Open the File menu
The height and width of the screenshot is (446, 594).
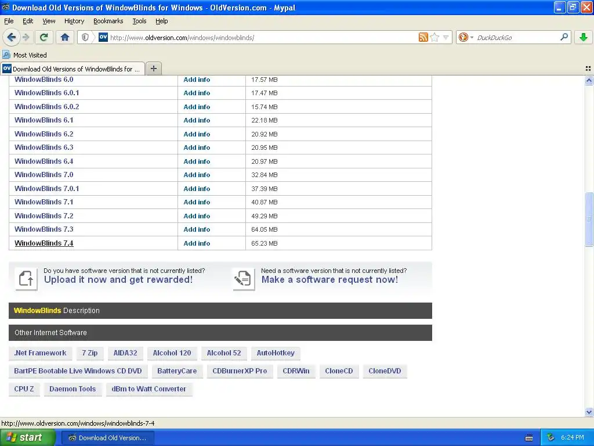point(9,21)
